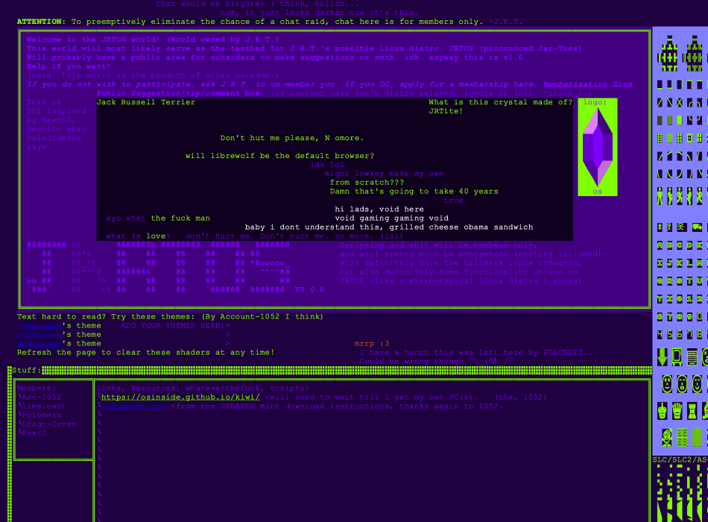The image size is (708, 522).
Task: Select Acc-1052 in the Members list
Action: point(42,397)
